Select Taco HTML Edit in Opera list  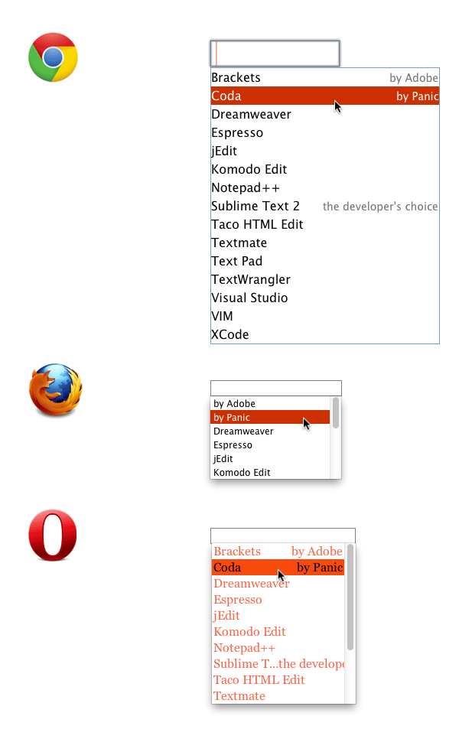(x=278, y=680)
